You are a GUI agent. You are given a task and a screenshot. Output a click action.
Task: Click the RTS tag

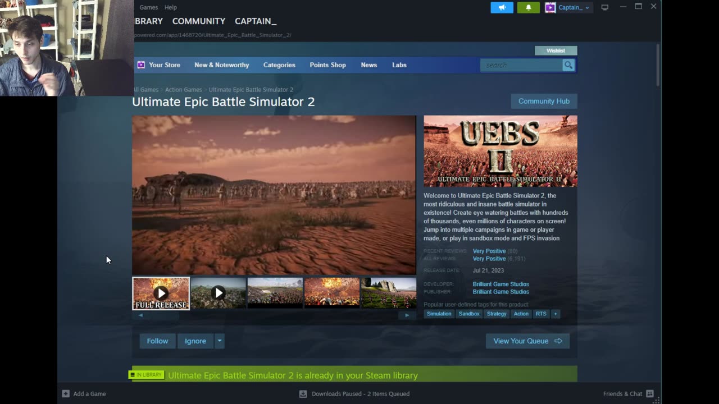point(541,314)
